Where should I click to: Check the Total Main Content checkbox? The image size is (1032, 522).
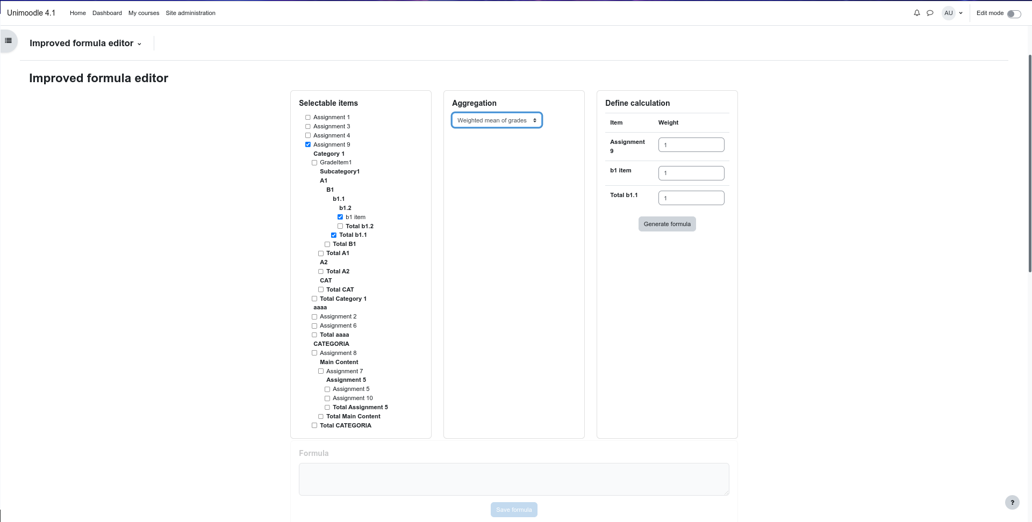point(321,417)
